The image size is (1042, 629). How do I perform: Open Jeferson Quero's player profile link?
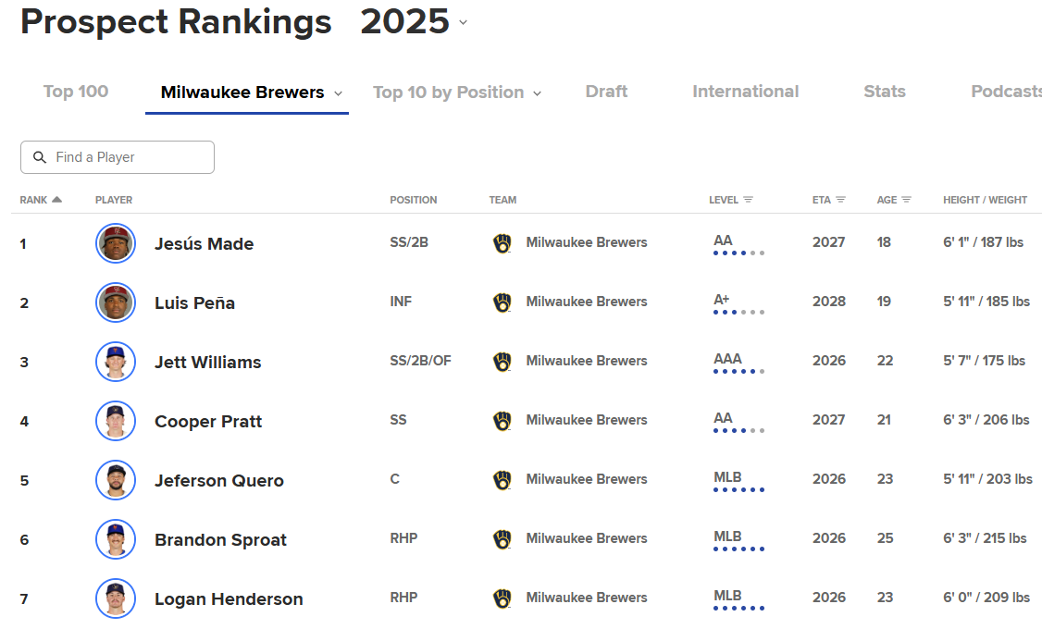219,481
